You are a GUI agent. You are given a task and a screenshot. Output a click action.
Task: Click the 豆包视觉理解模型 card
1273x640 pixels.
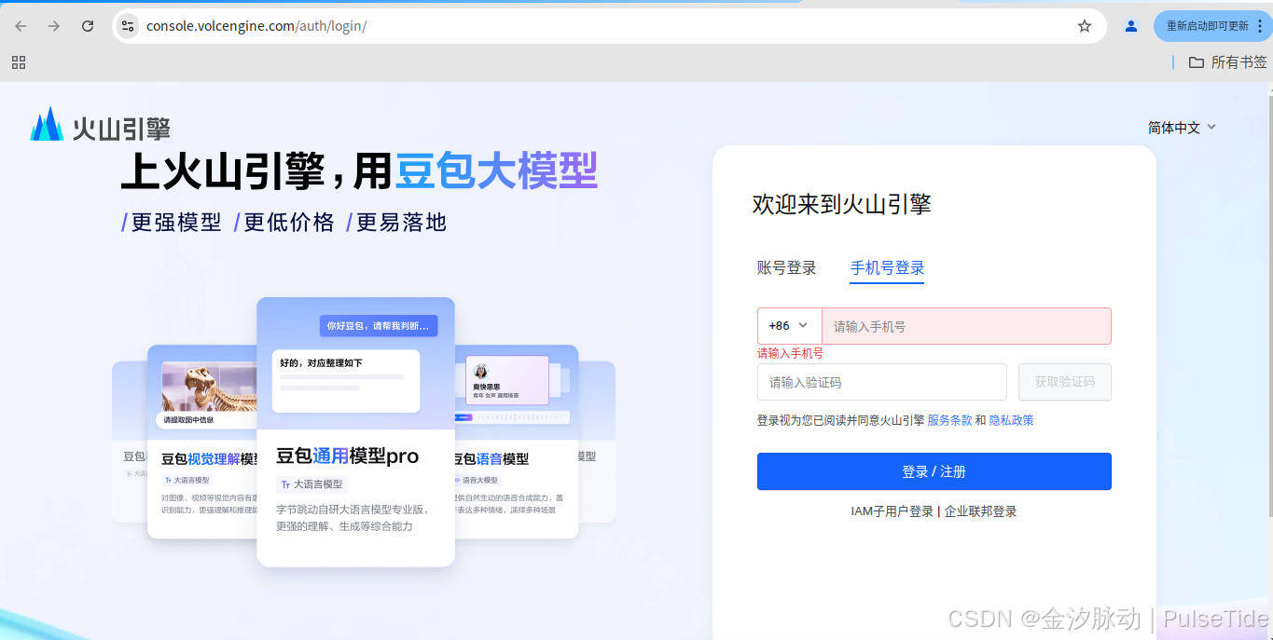[202, 442]
